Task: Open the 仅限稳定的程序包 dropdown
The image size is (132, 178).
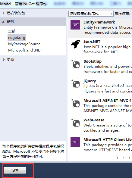Action: (91, 14)
